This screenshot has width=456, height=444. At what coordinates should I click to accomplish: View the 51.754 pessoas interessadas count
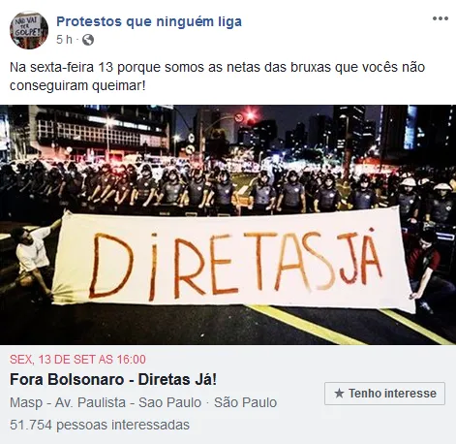coord(100,425)
